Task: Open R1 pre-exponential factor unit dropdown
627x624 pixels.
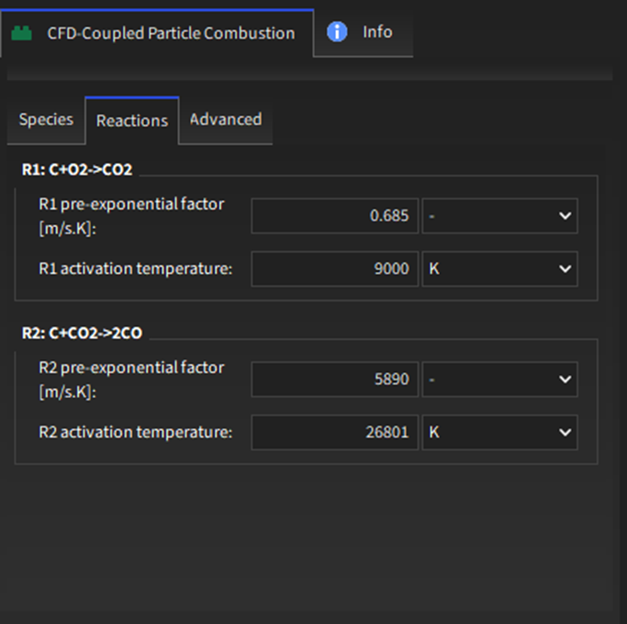Action: pos(499,215)
